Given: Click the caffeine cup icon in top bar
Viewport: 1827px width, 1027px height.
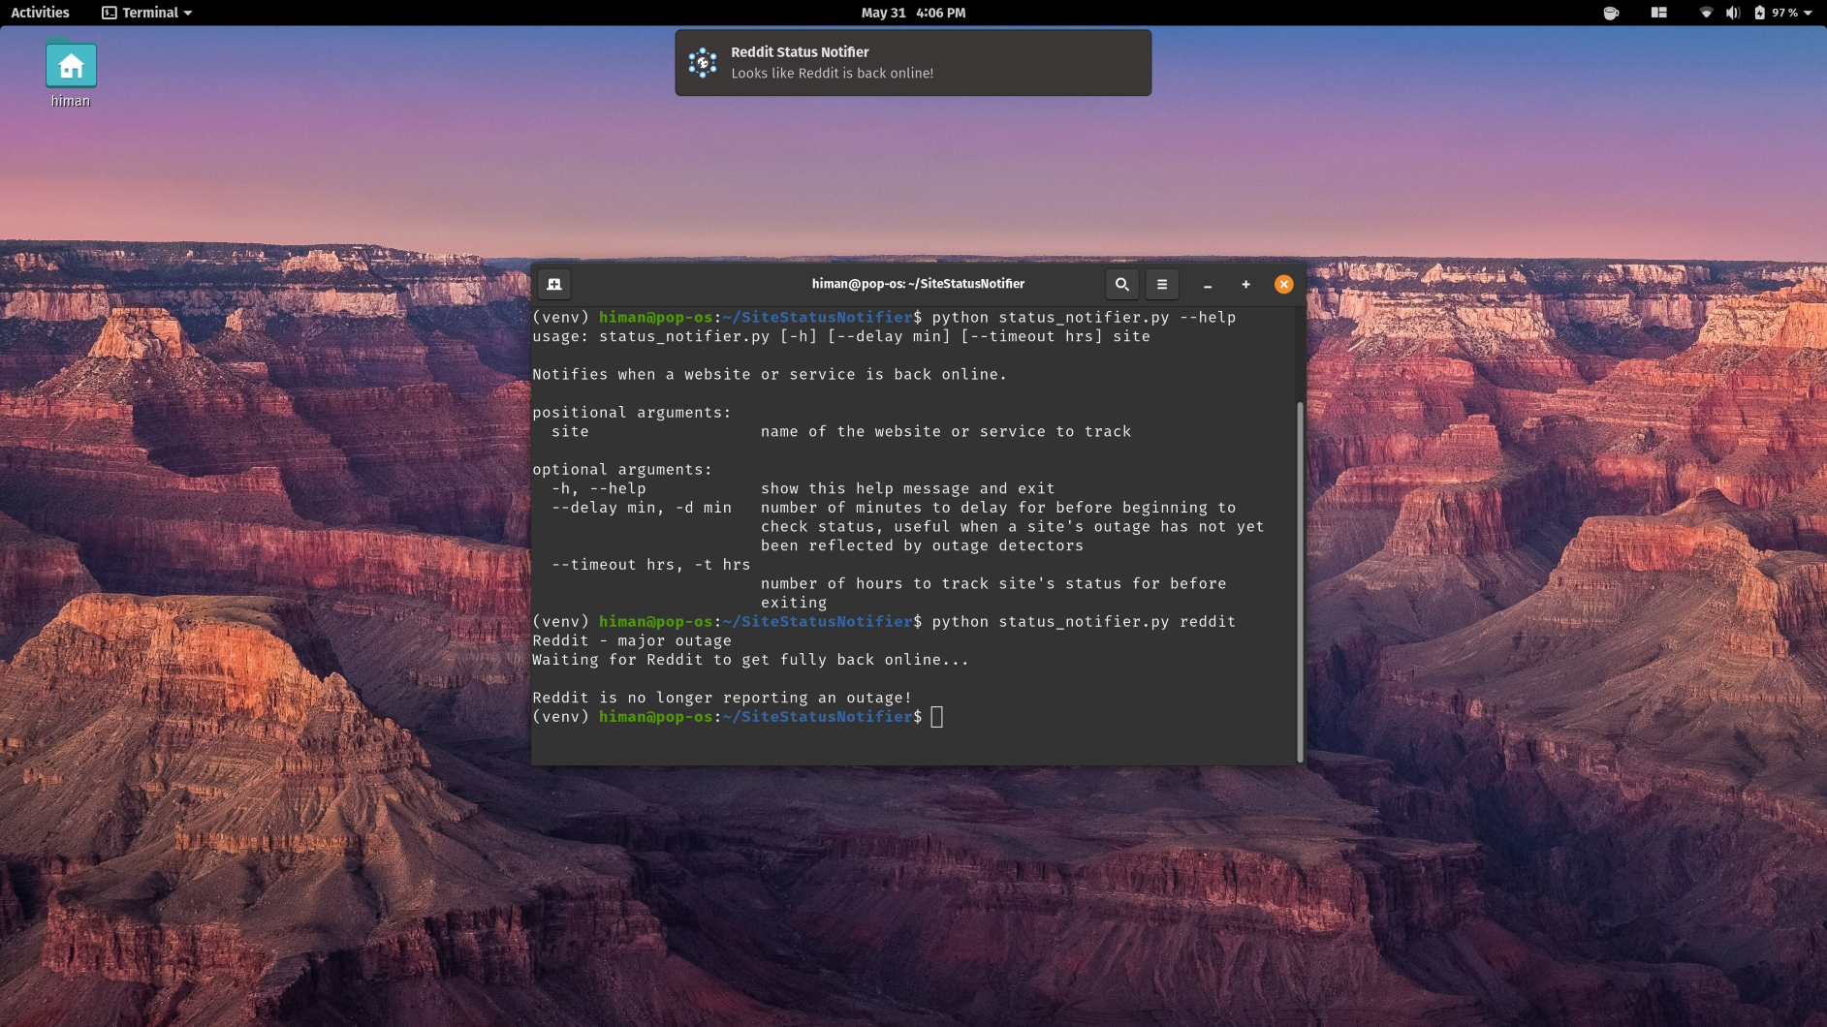Looking at the screenshot, I should tap(1611, 13).
